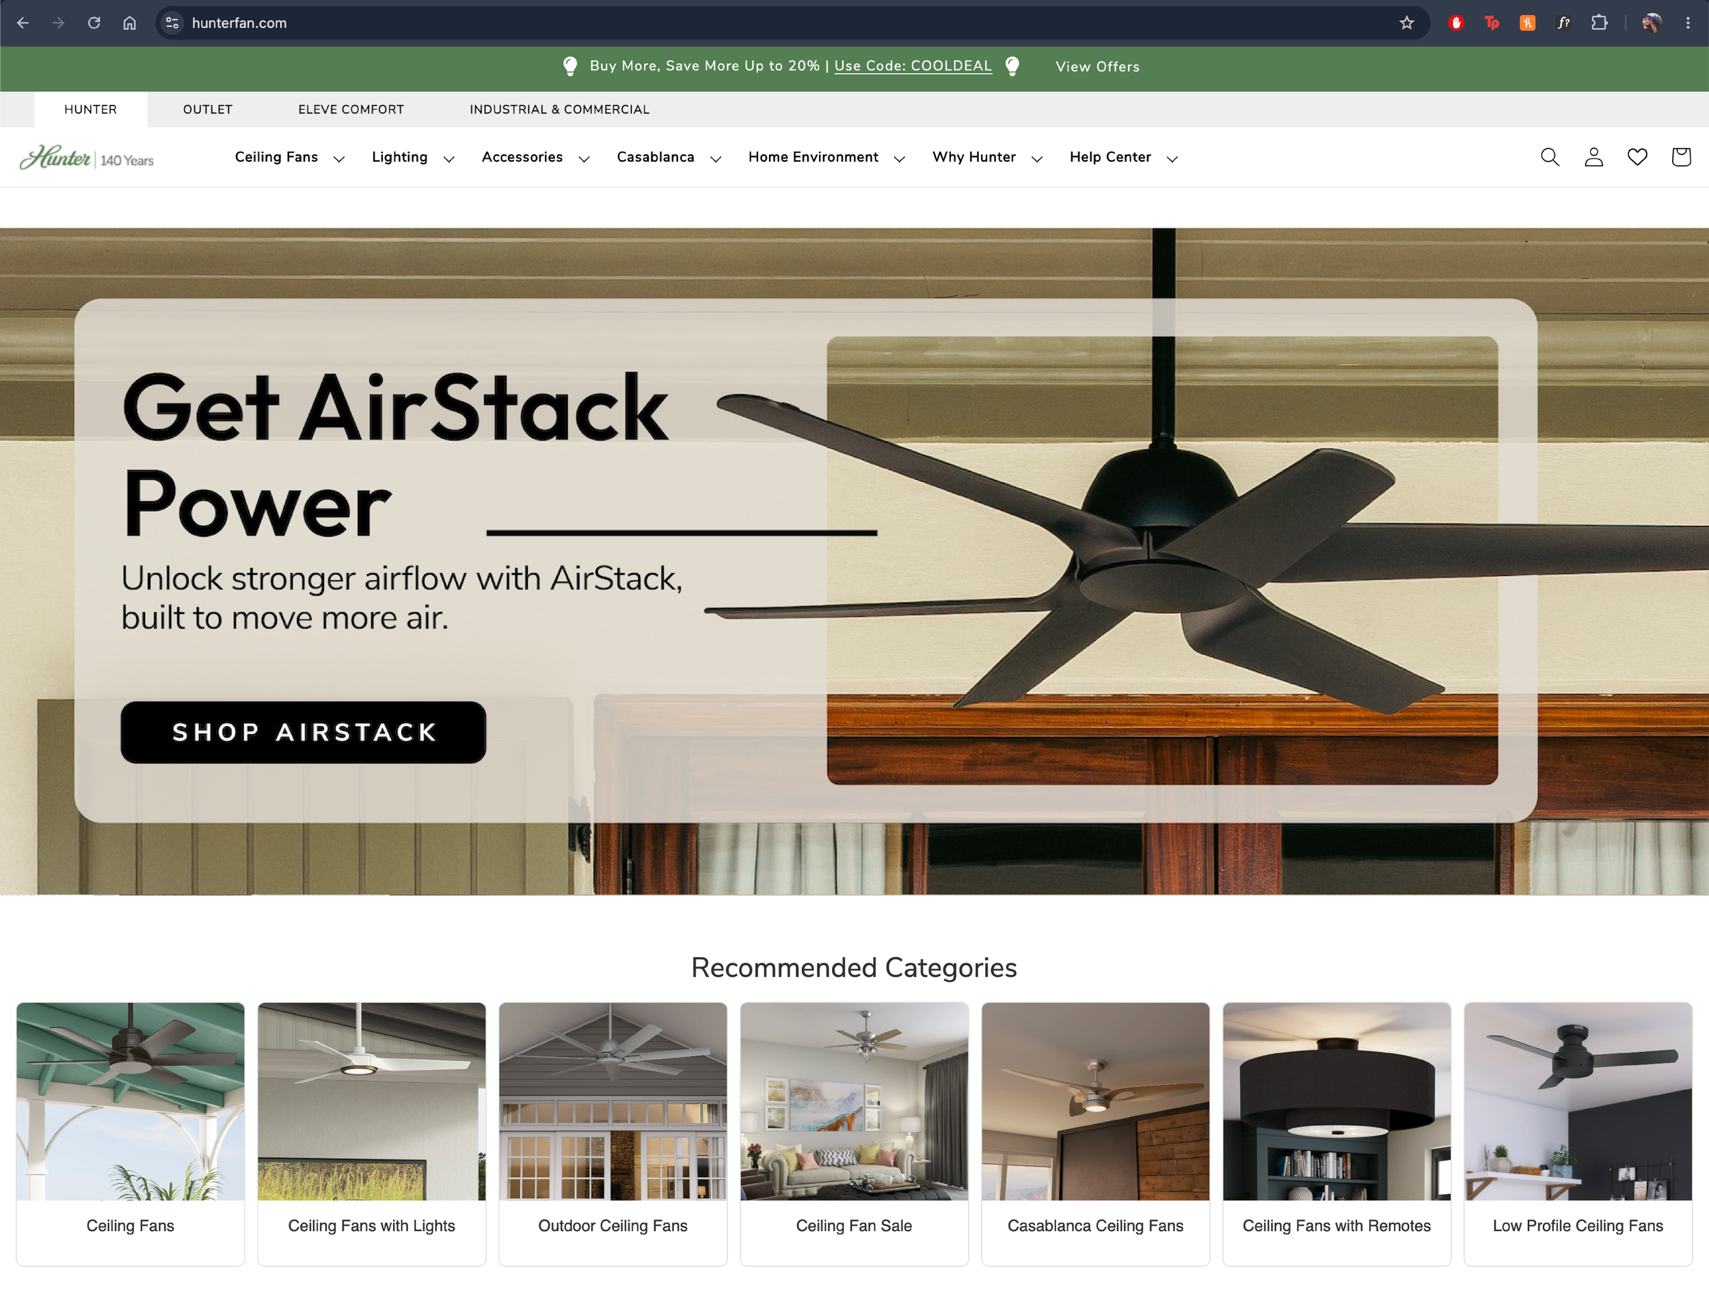
Task: Click the Use Code: COOLDEAL link
Action: 913,66
